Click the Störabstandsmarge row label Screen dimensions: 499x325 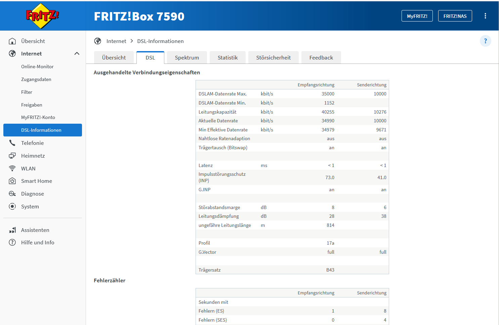click(219, 207)
